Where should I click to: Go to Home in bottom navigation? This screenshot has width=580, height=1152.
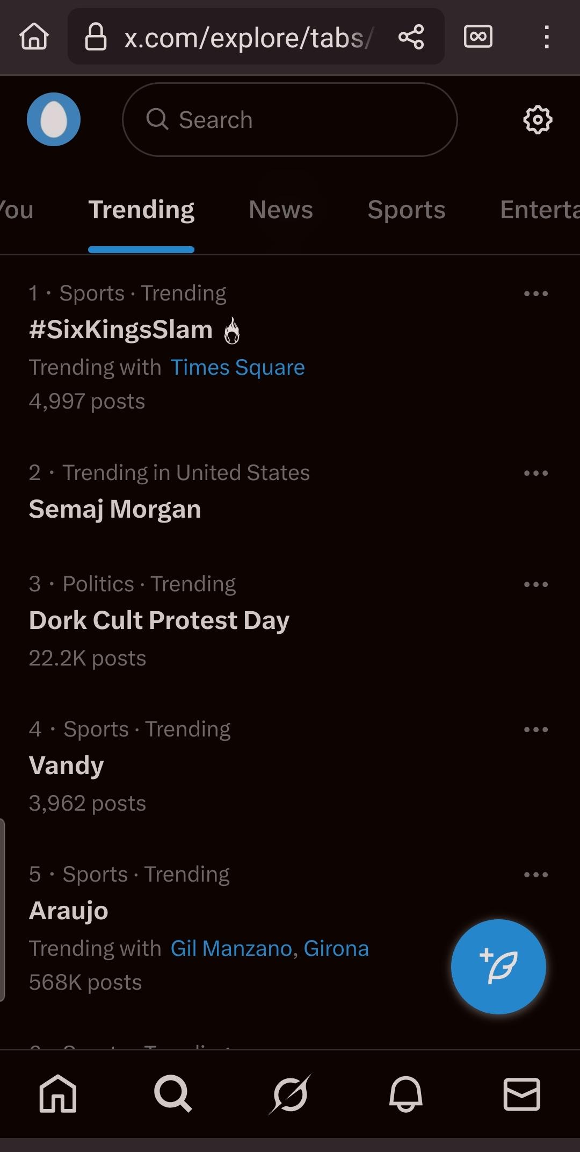[58, 1094]
